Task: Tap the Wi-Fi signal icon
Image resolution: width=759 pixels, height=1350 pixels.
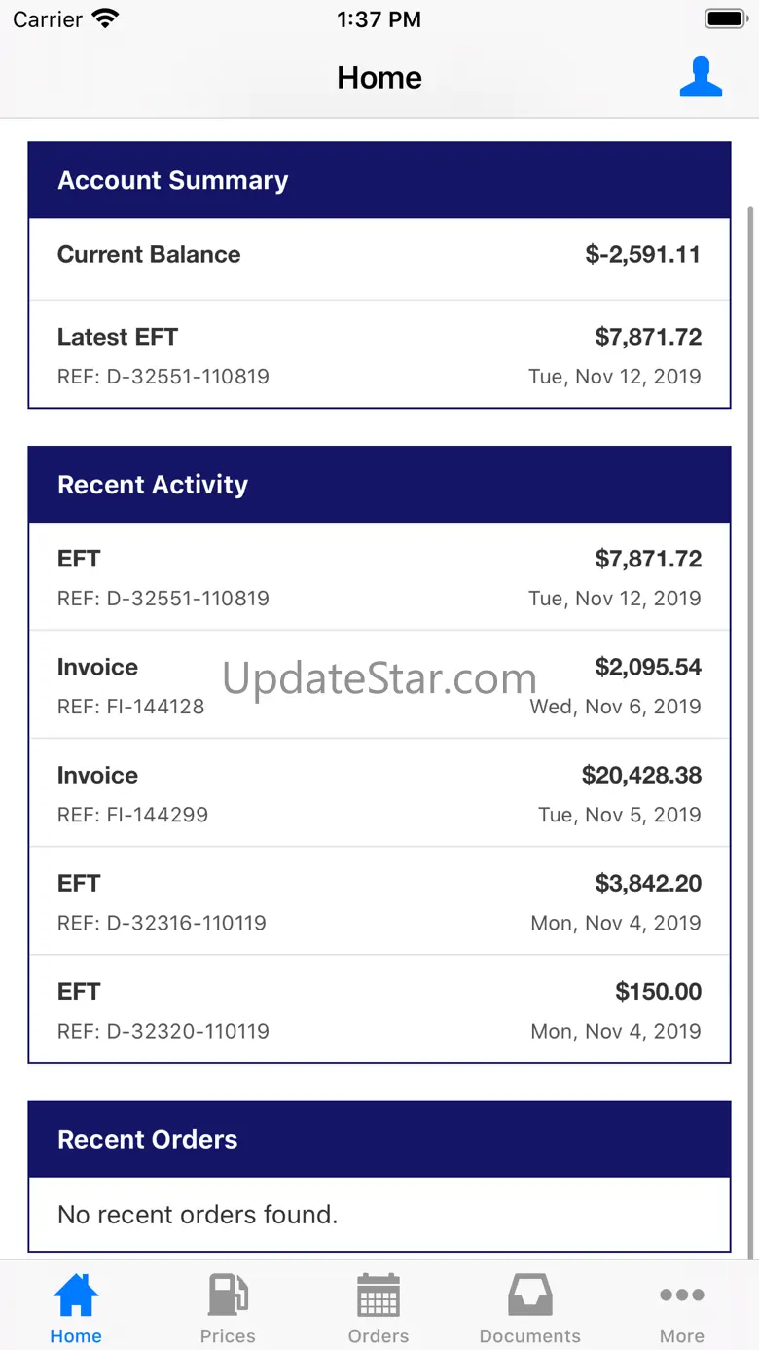Action: 104,19
